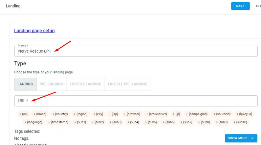
Task: Select the LISTICLE LANDING type tab
Action: 86,84
